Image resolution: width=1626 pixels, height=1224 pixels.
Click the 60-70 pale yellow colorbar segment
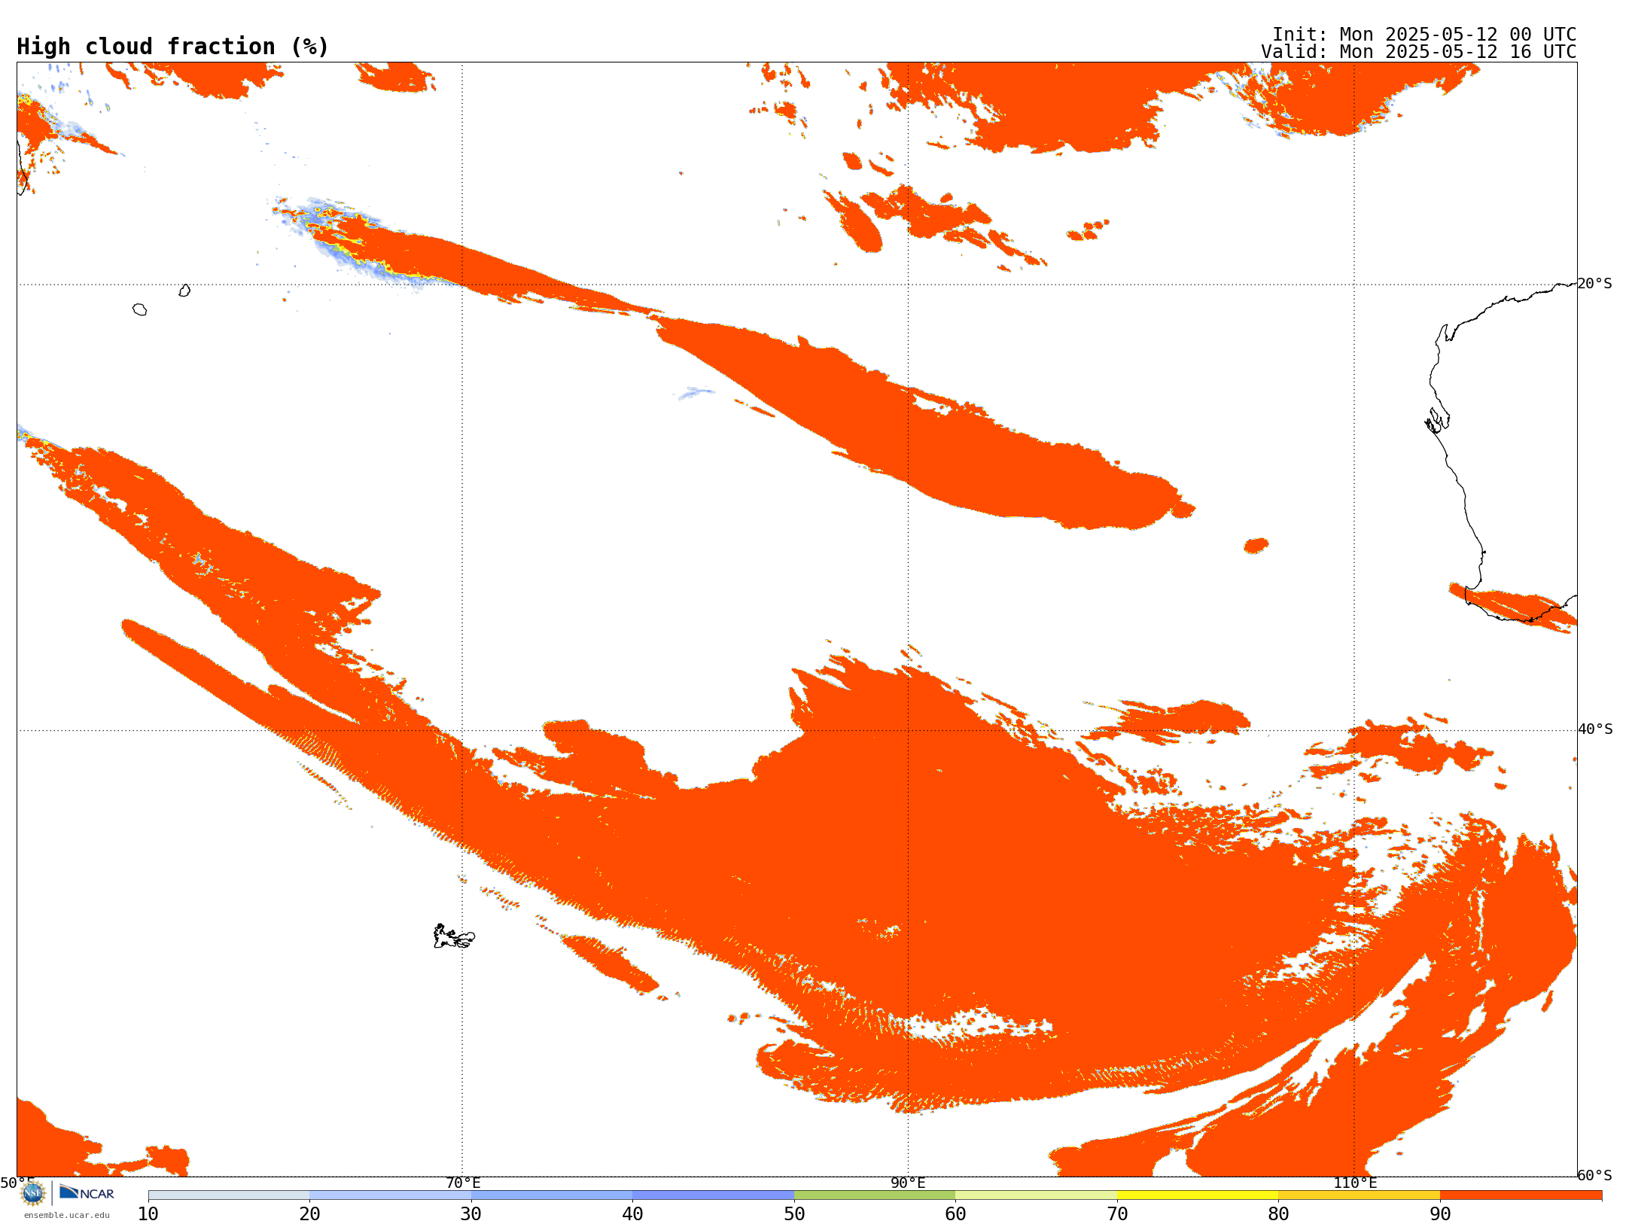(1036, 1195)
